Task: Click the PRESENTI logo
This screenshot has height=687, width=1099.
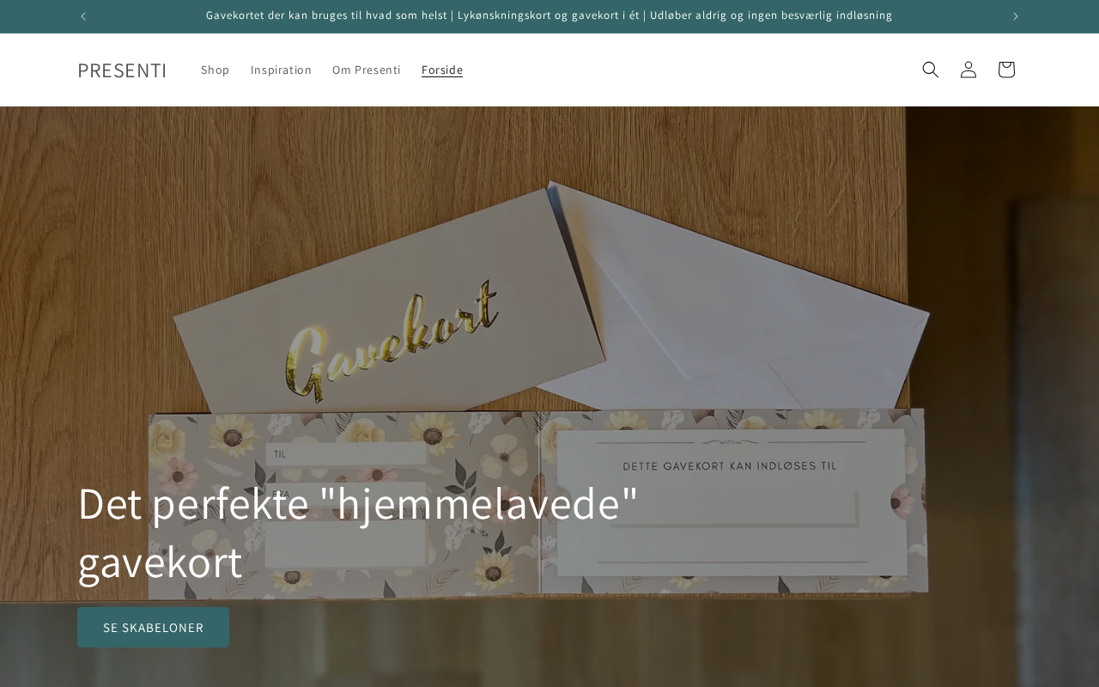Action: [122, 70]
